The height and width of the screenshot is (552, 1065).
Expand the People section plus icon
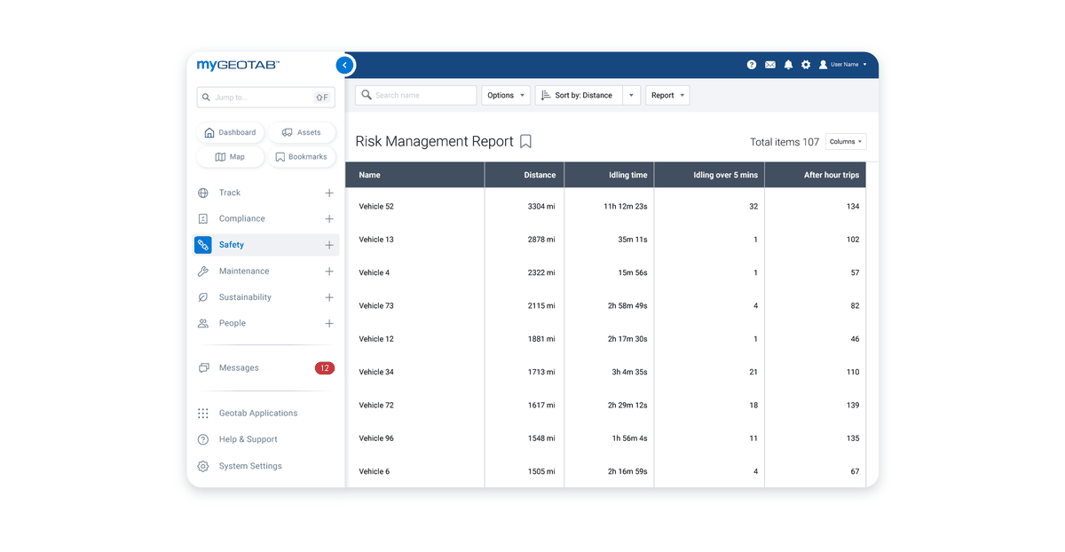(x=329, y=323)
